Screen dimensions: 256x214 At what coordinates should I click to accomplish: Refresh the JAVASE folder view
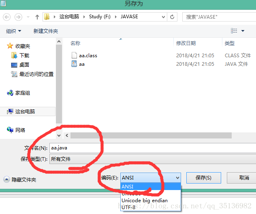(172, 17)
